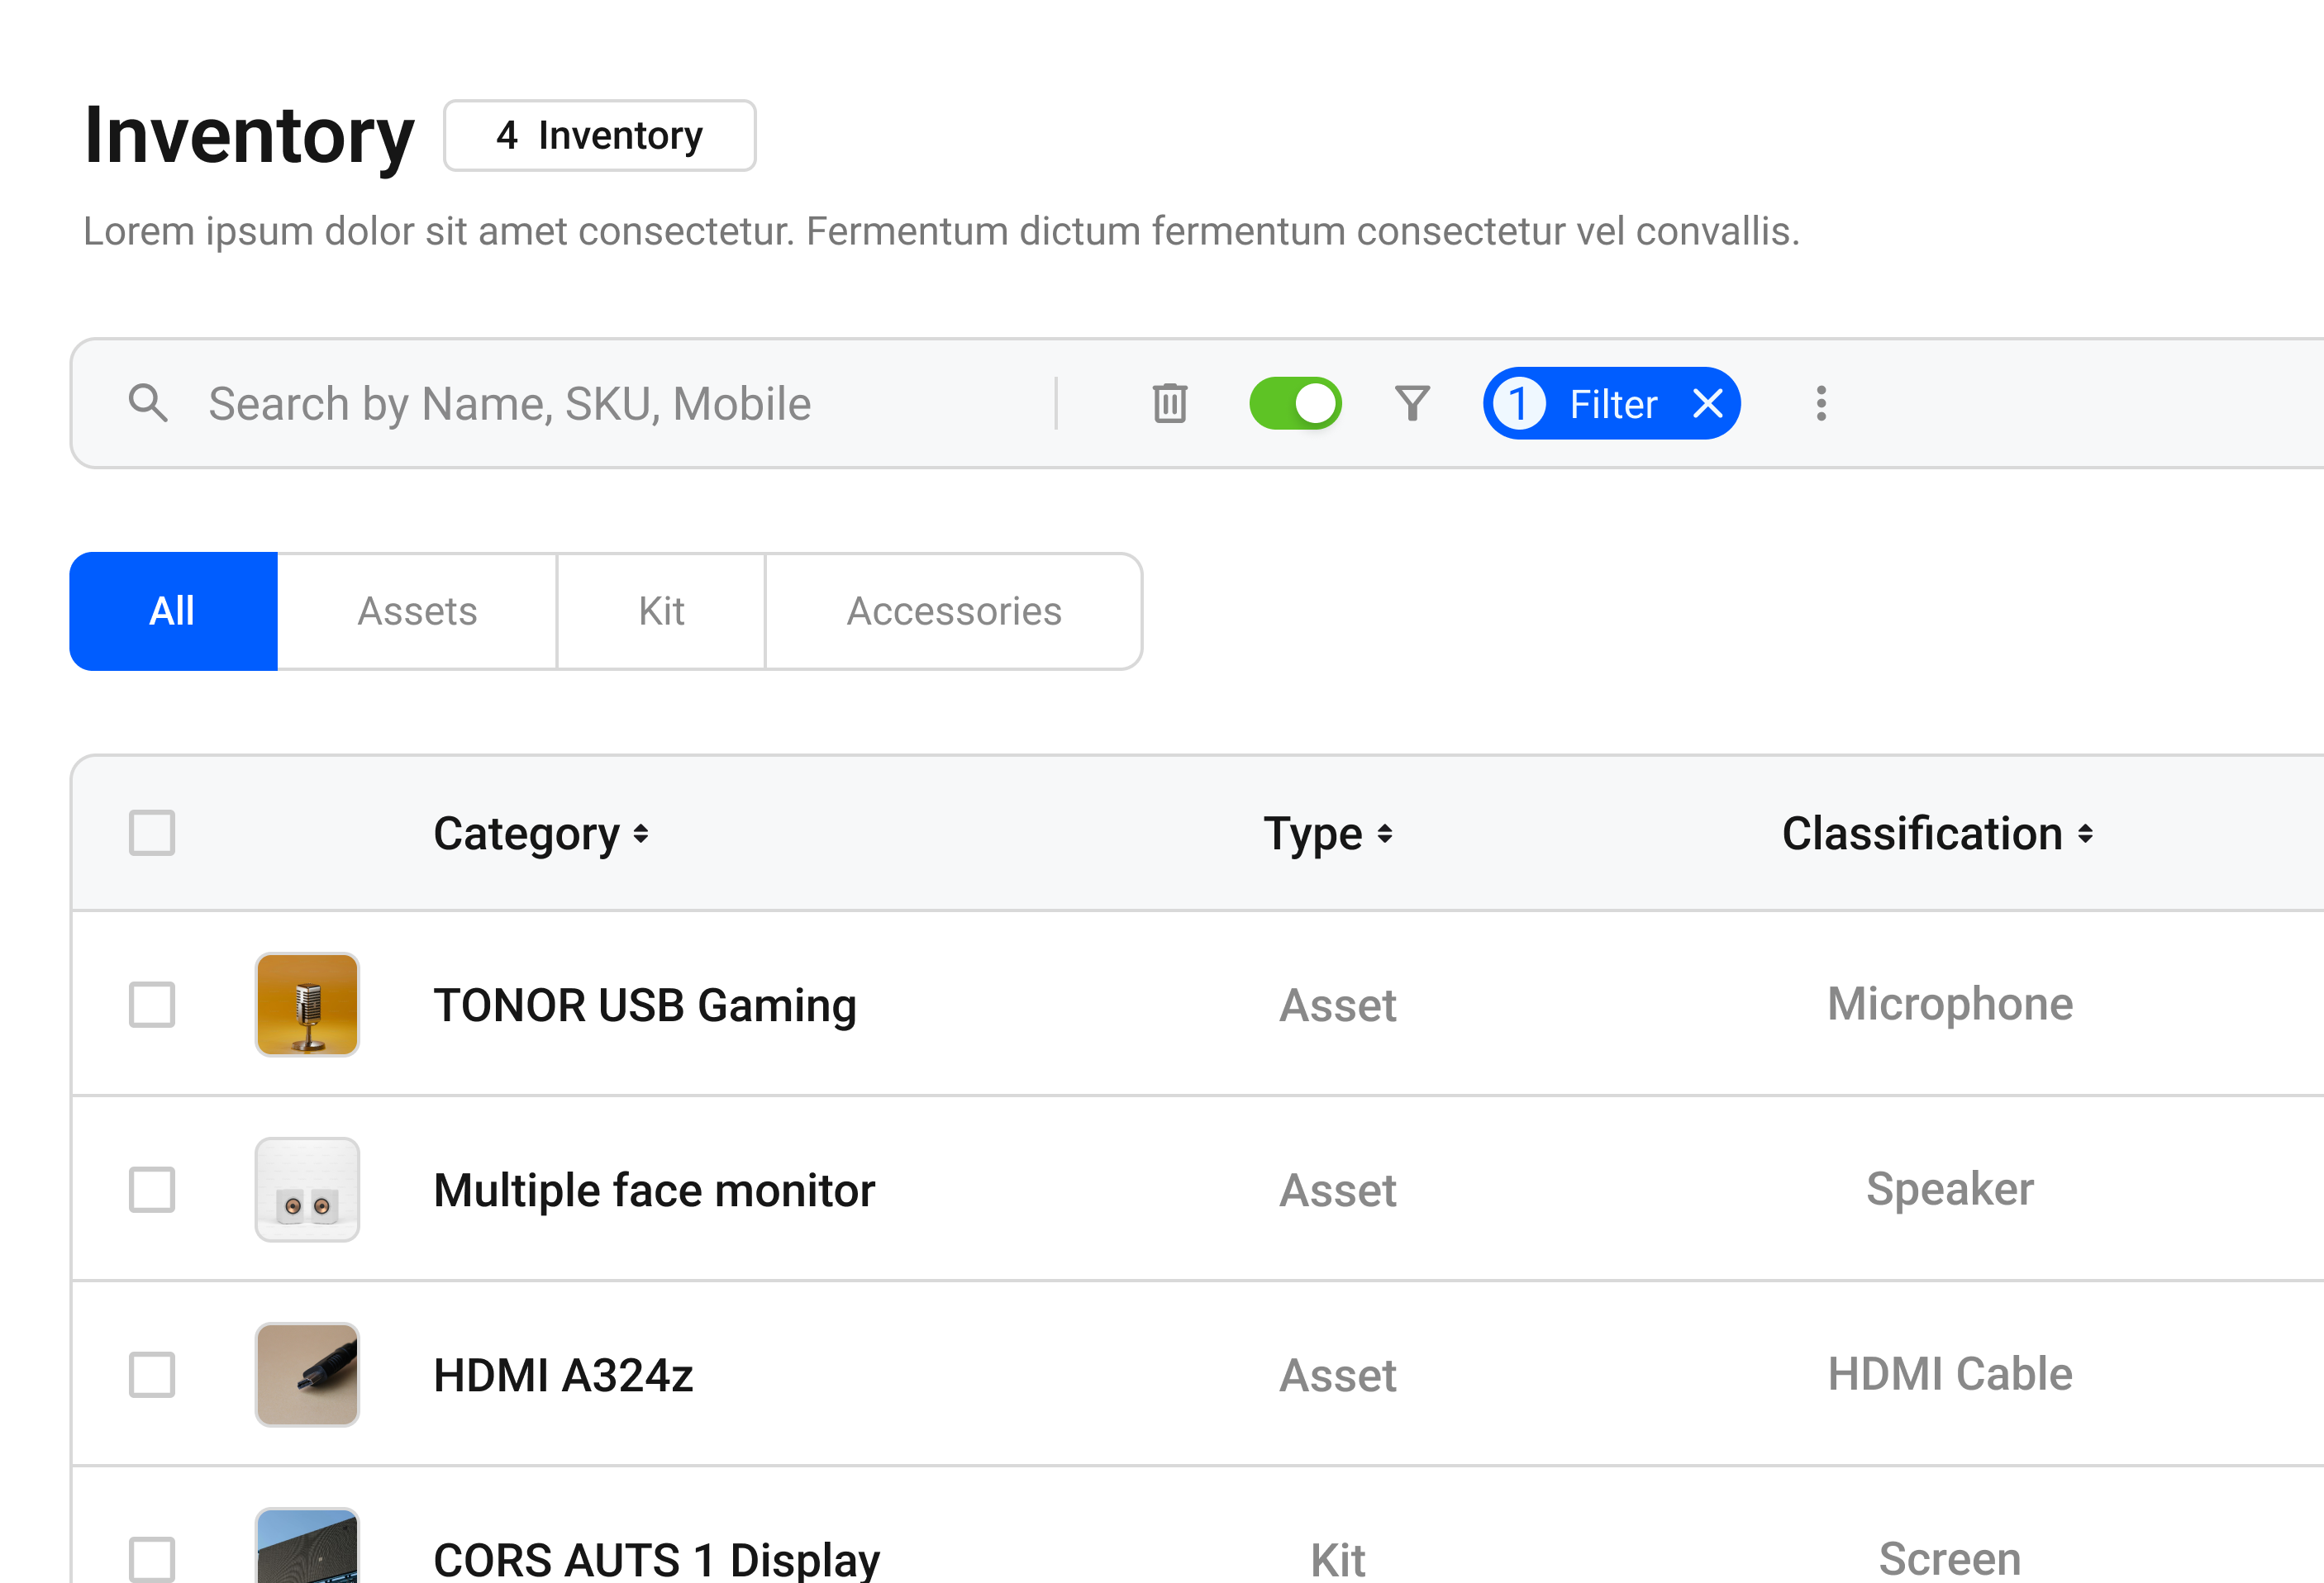Click the Asset type in Multiple face monitor row
The height and width of the screenshot is (1583, 2324).
pyautogui.click(x=1338, y=1190)
